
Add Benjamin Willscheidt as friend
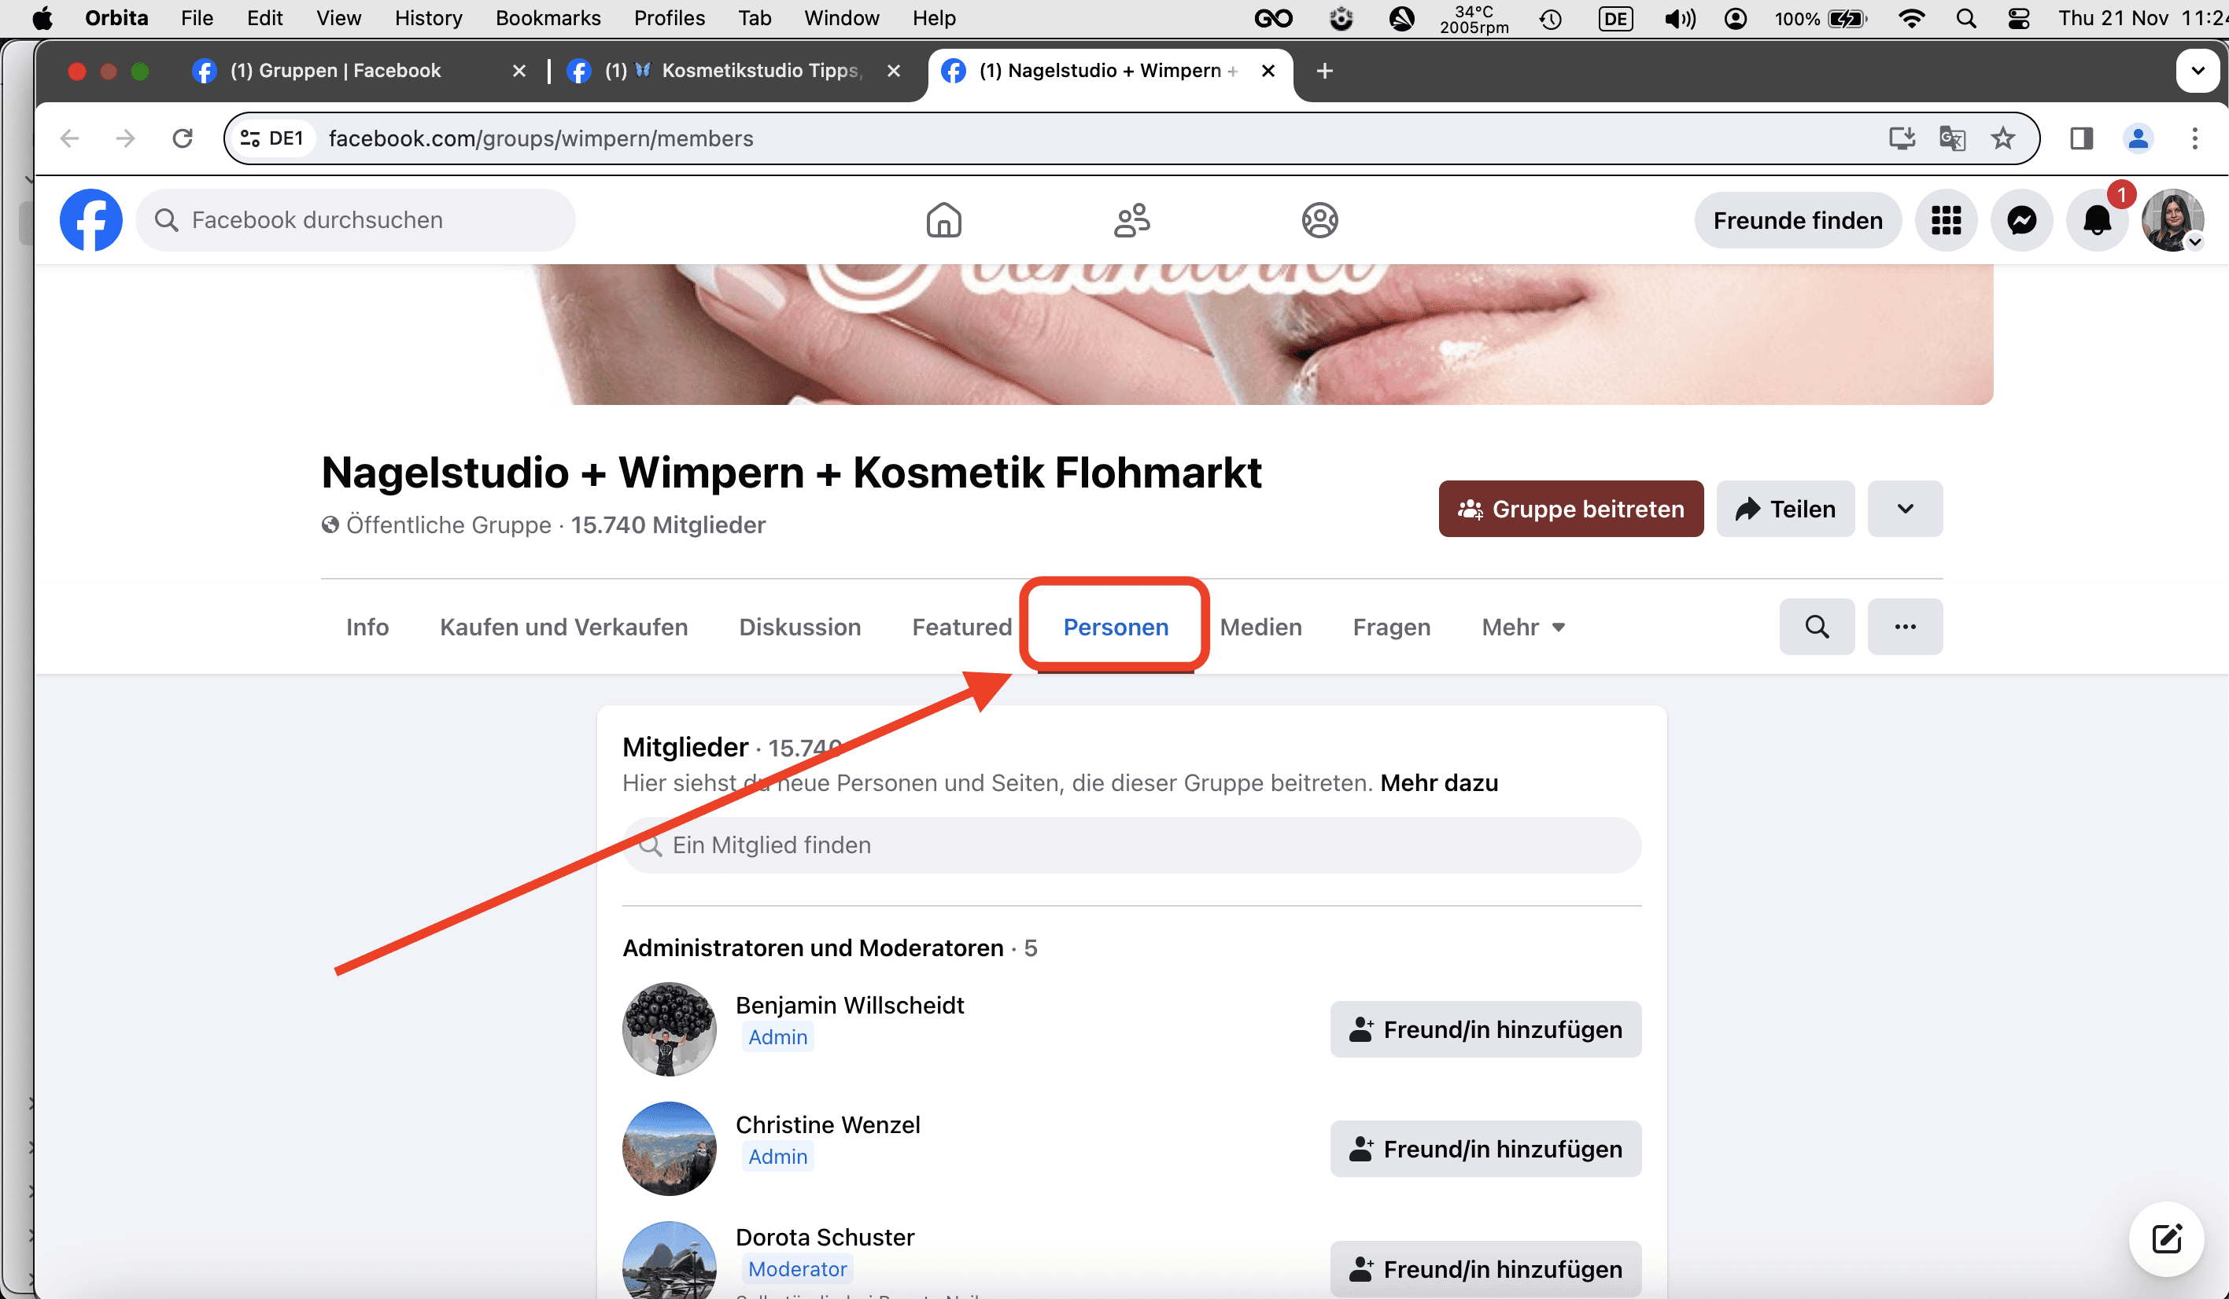[1485, 1029]
